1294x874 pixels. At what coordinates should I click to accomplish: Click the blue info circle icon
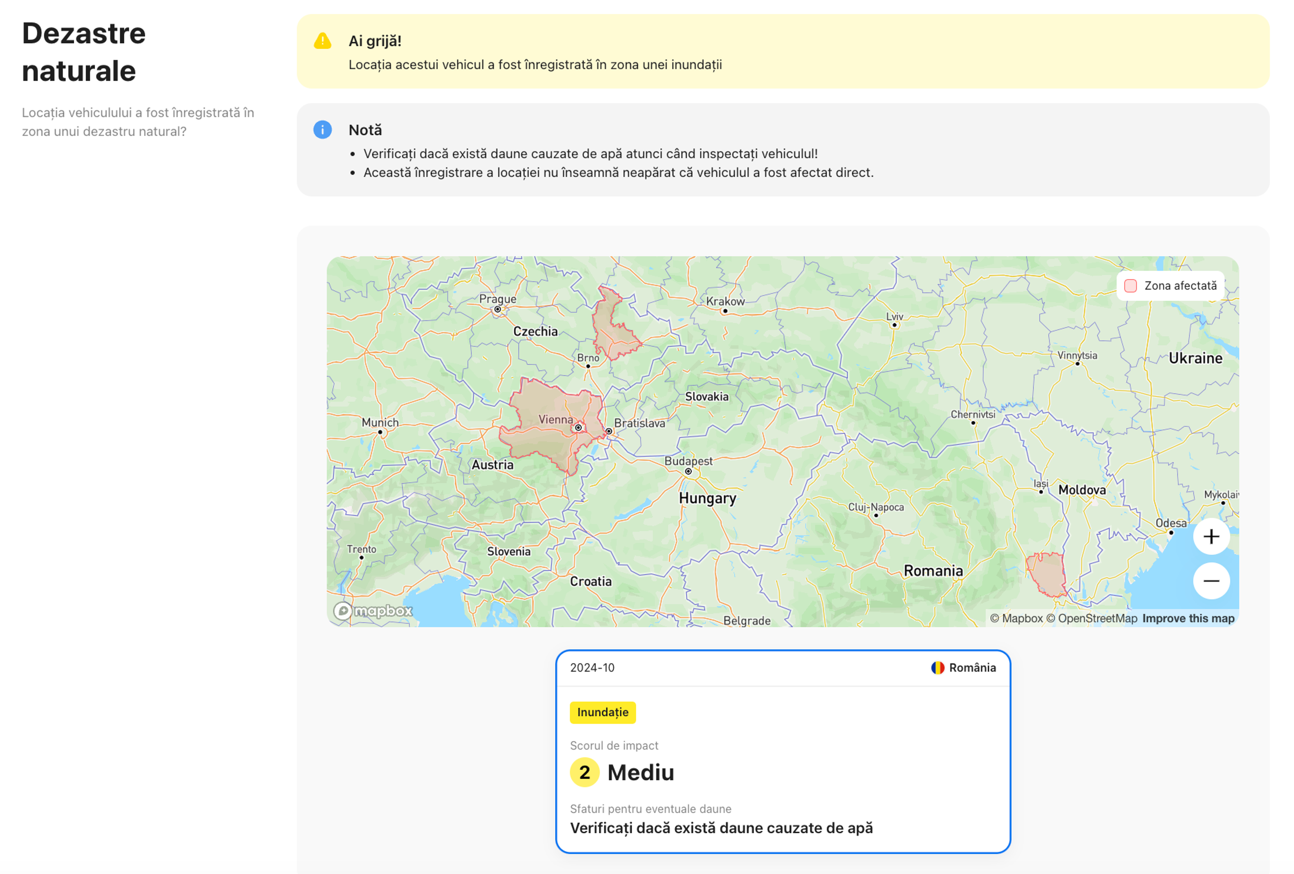pyautogui.click(x=322, y=130)
